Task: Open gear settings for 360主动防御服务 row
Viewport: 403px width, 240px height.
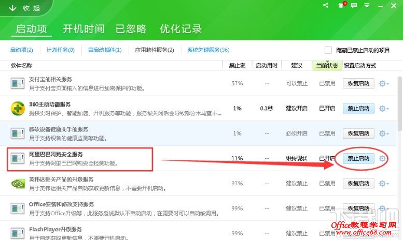Action: tap(384, 109)
